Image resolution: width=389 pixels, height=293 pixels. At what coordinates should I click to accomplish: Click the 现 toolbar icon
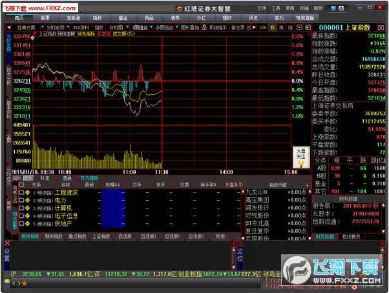tap(281, 27)
